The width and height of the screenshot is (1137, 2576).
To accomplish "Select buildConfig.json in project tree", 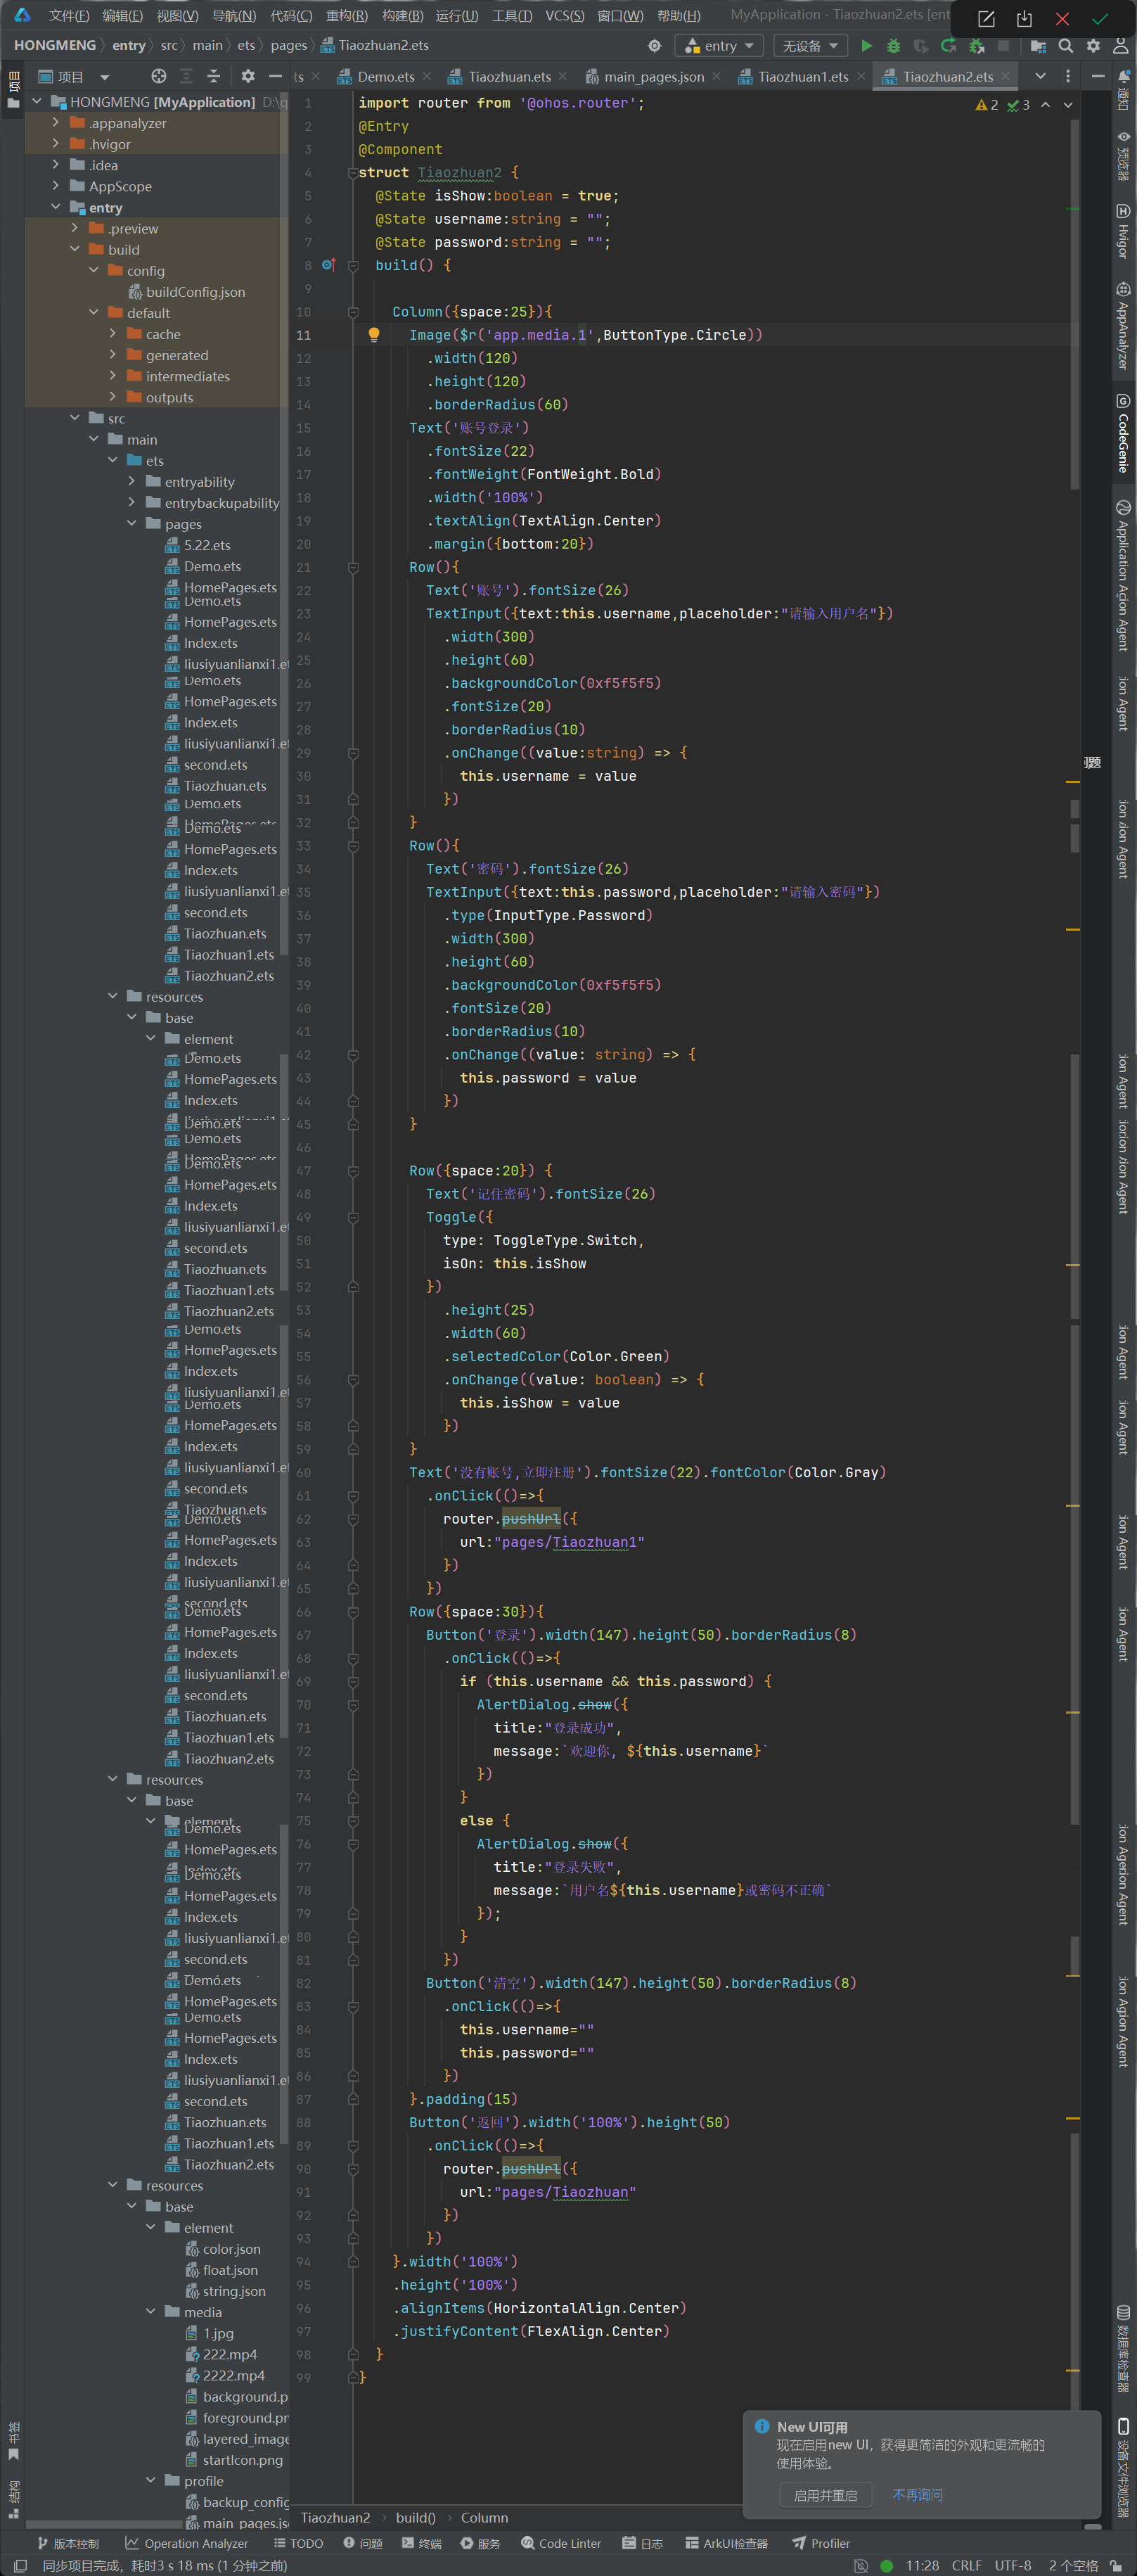I will [x=195, y=292].
